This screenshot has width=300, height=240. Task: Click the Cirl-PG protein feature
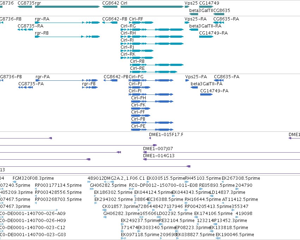[151, 80]
